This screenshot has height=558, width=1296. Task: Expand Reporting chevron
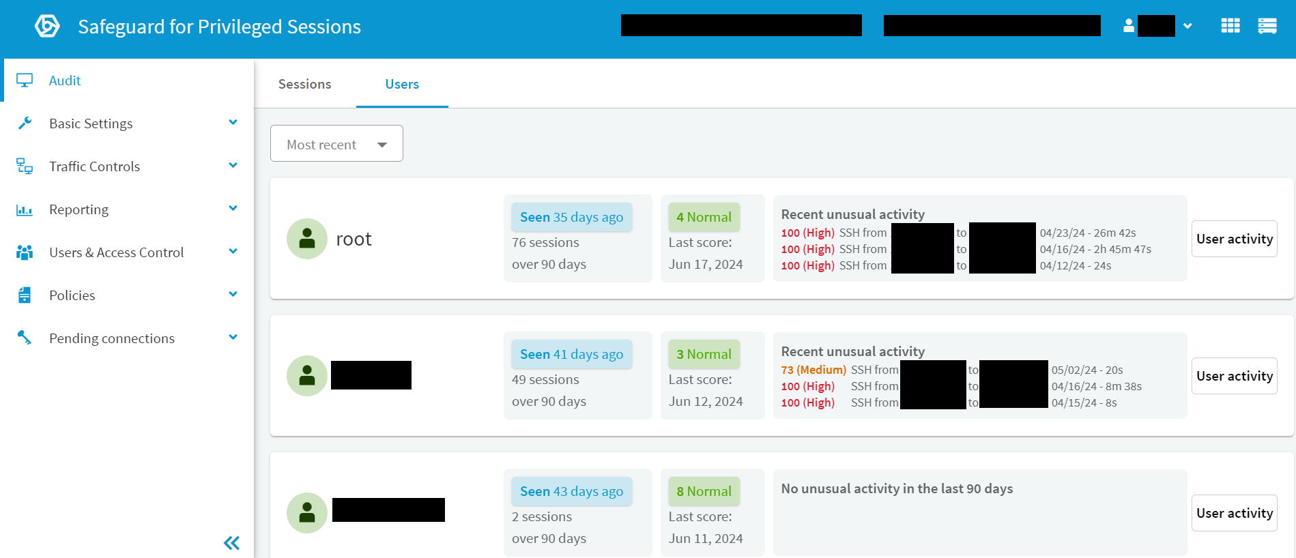click(233, 209)
